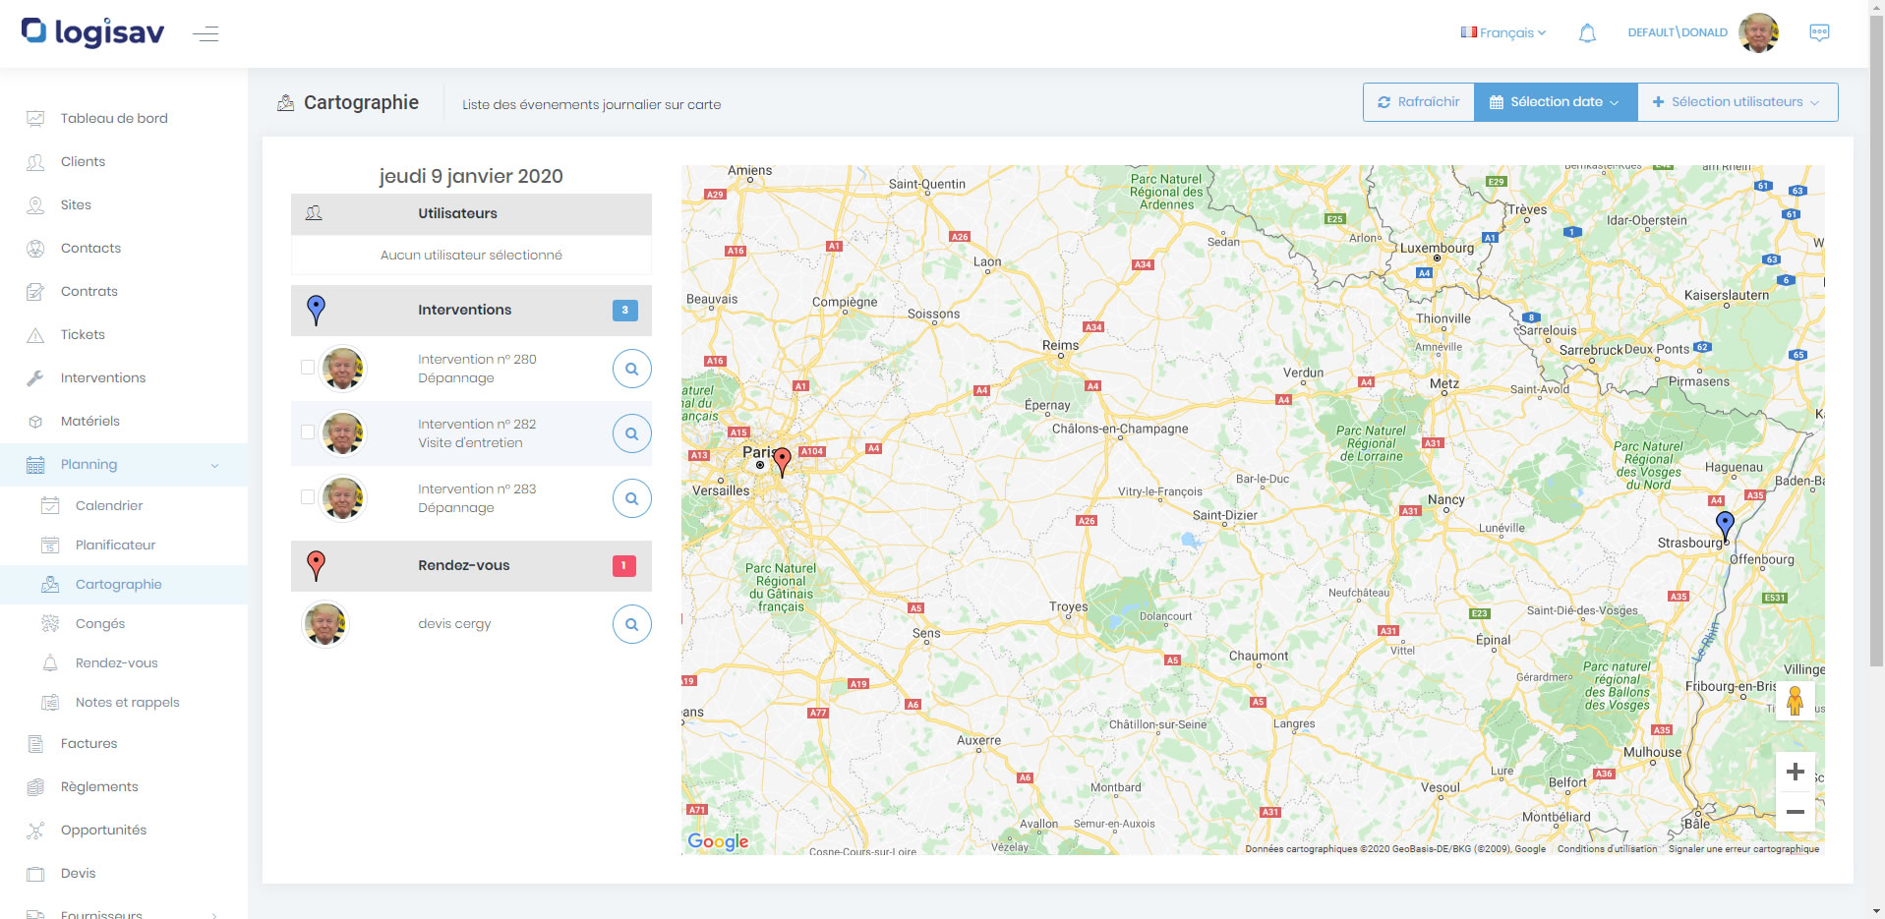This screenshot has width=1885, height=919.
Task: Click avatar of Intervention n° 280
Action: coord(343,369)
